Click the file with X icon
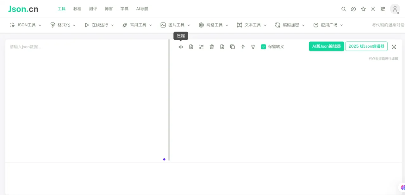This screenshot has height=195, width=405. point(191,47)
